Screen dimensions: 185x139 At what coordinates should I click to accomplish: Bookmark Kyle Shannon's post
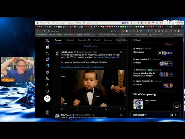click(121, 109)
